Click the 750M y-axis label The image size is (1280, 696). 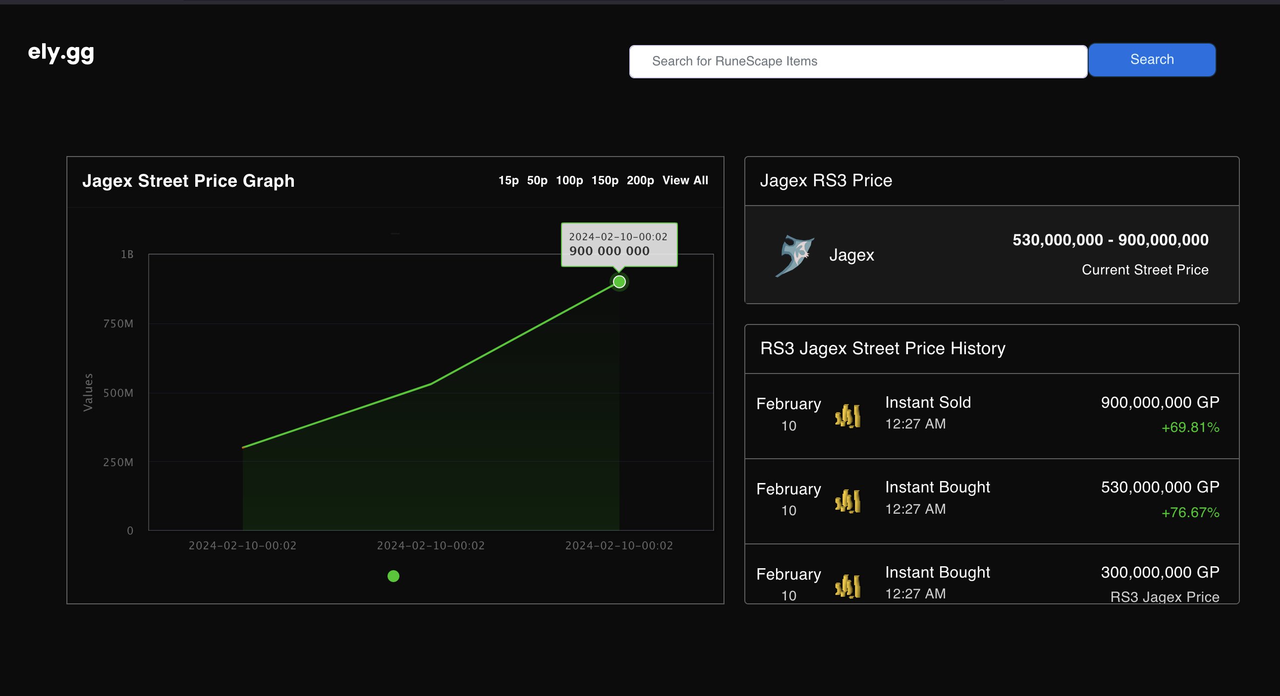[118, 324]
